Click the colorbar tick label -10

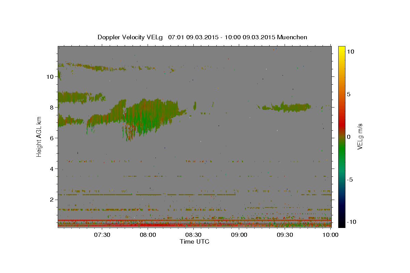point(351,222)
